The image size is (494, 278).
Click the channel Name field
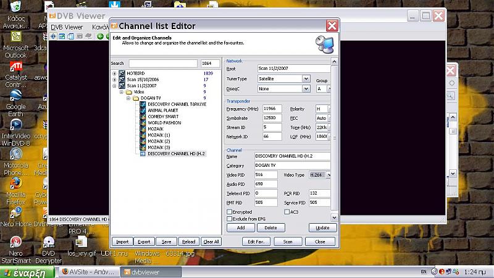292,156
